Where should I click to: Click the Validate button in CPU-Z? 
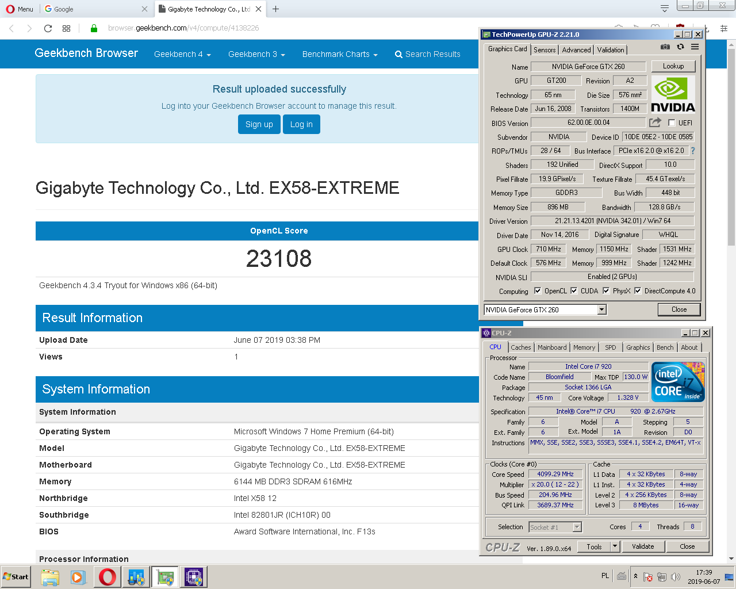point(643,546)
